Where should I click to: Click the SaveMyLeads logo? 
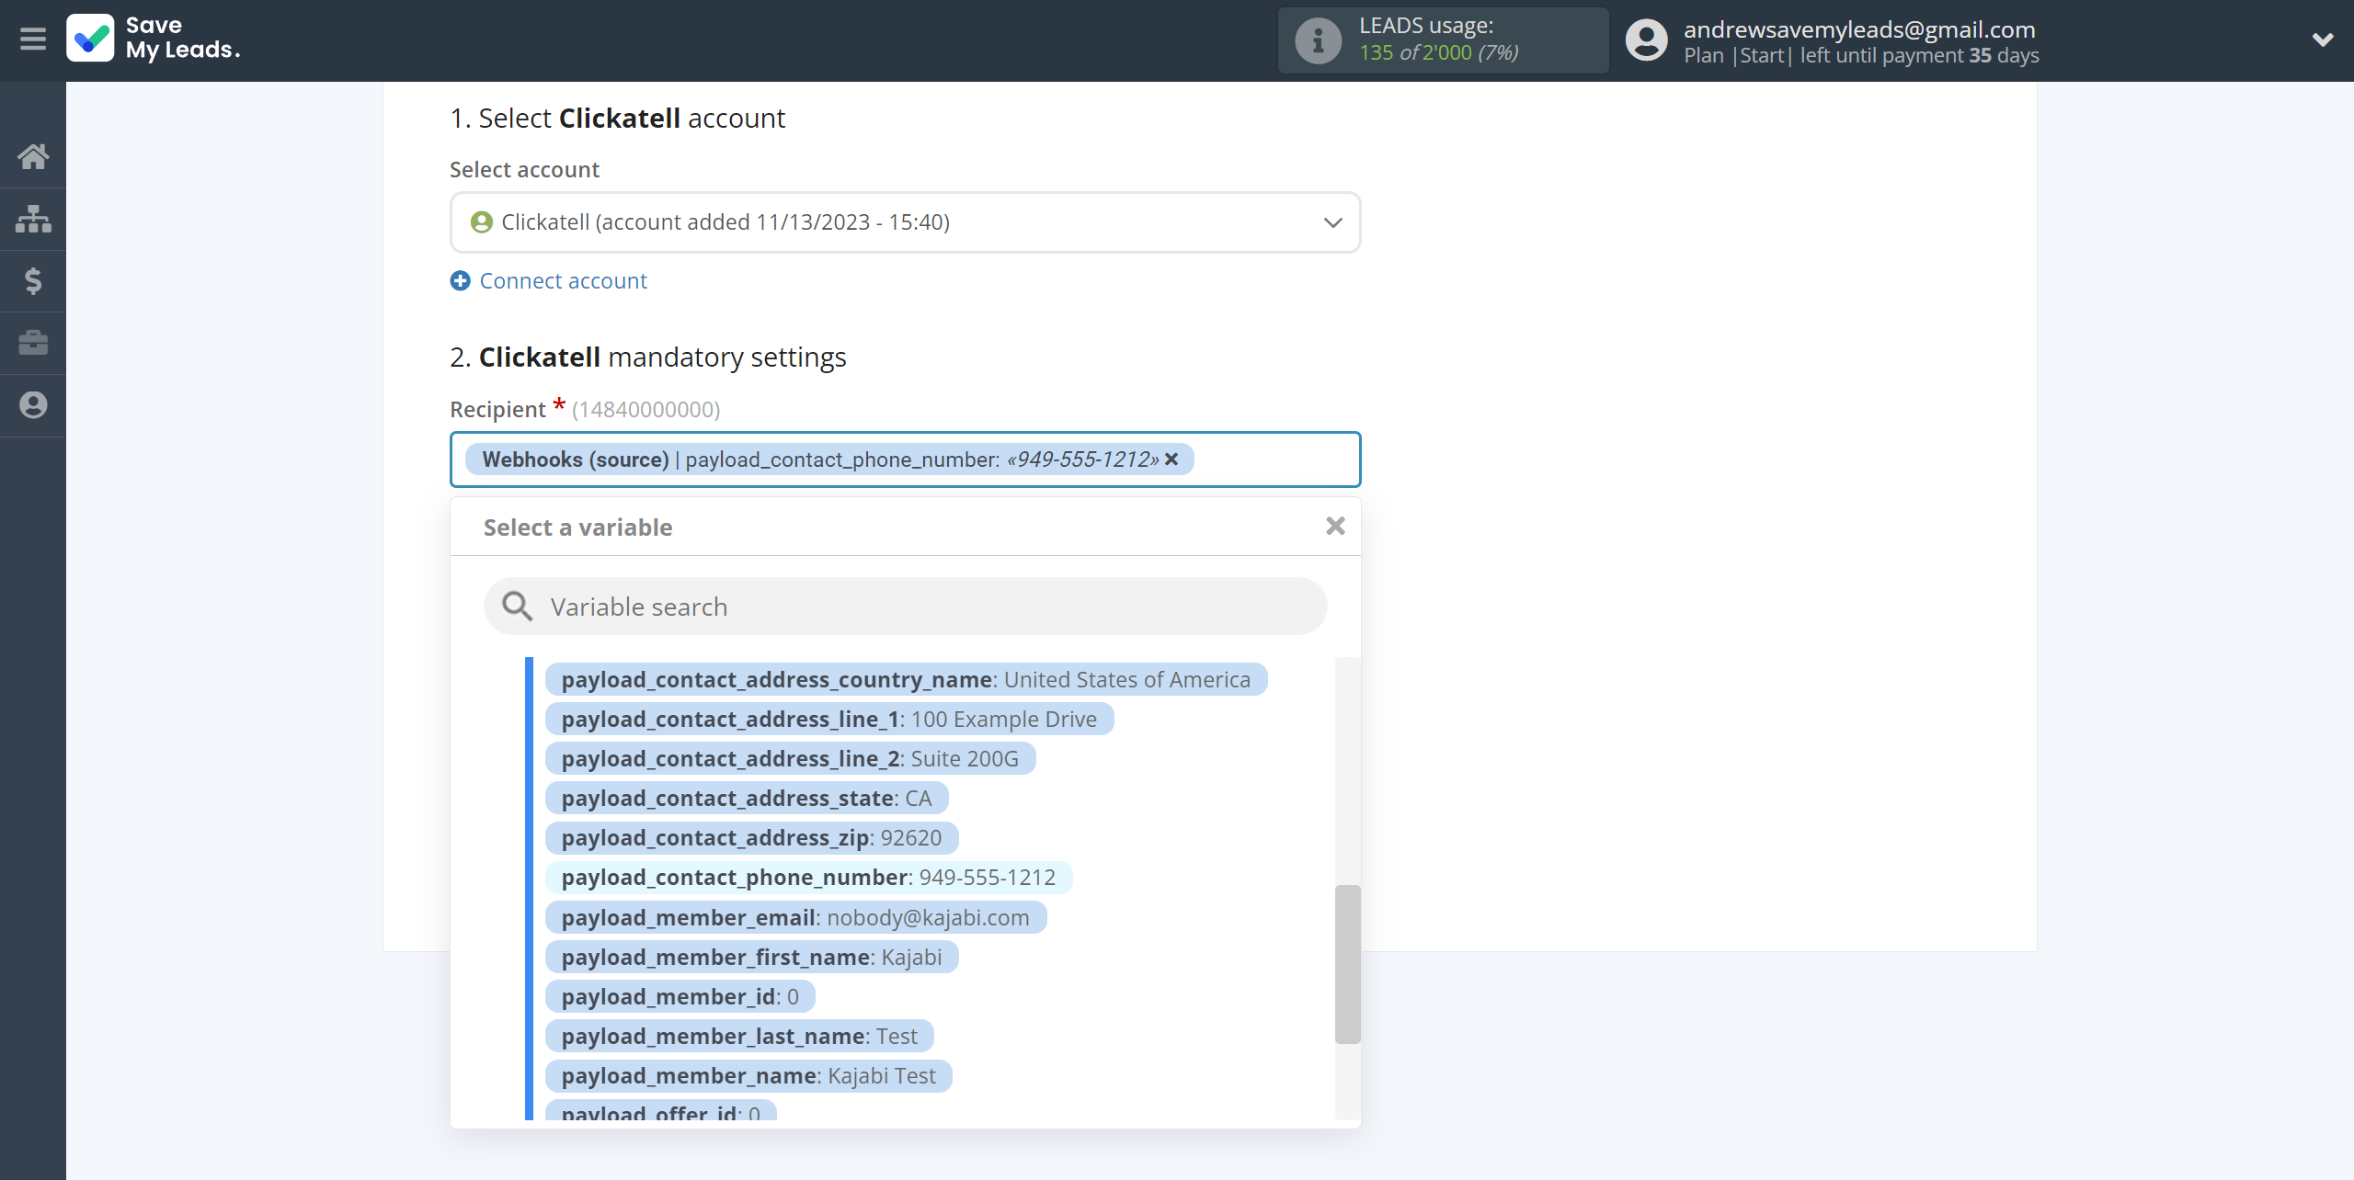click(x=154, y=39)
